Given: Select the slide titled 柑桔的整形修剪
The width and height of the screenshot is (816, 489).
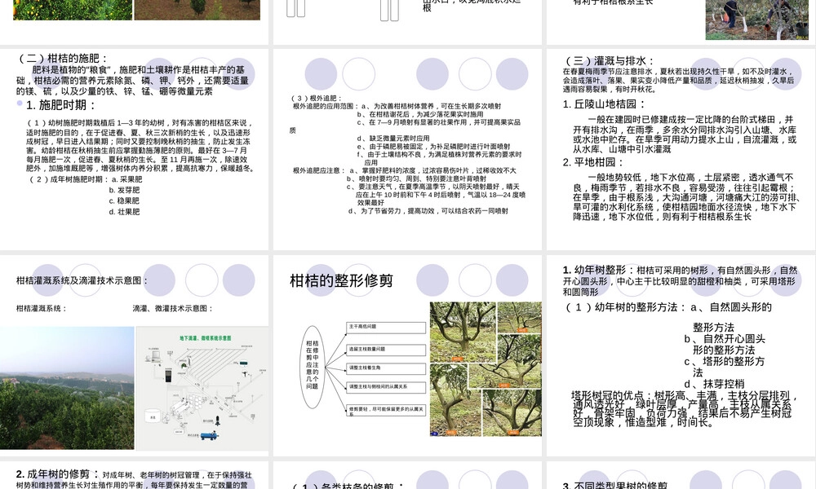Looking at the screenshot, I should coord(407,355).
